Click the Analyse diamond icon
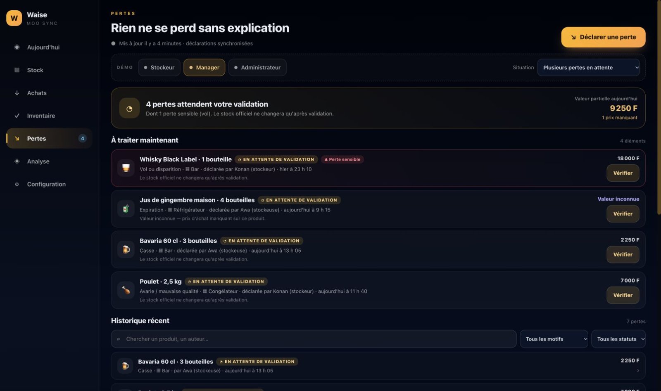This screenshot has width=661, height=391. pyautogui.click(x=17, y=161)
